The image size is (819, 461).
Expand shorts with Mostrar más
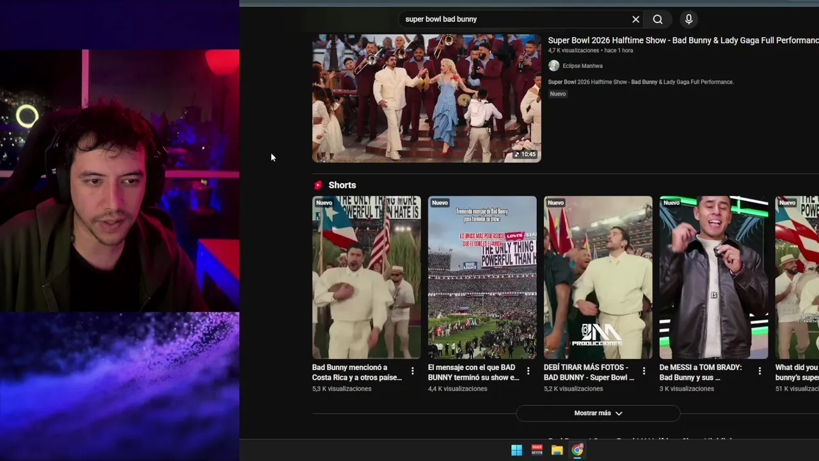[x=598, y=413]
